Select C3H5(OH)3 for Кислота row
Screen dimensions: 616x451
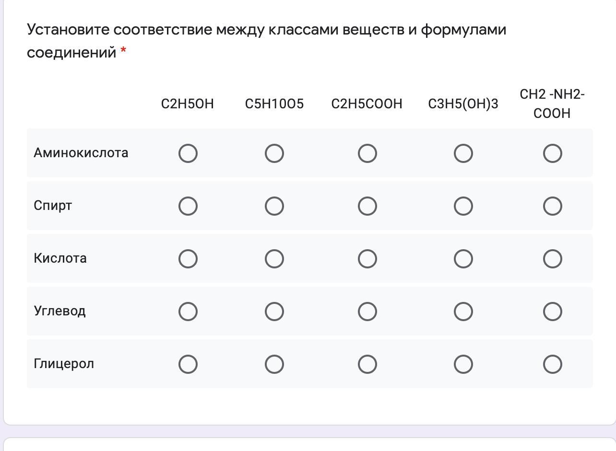tap(463, 259)
